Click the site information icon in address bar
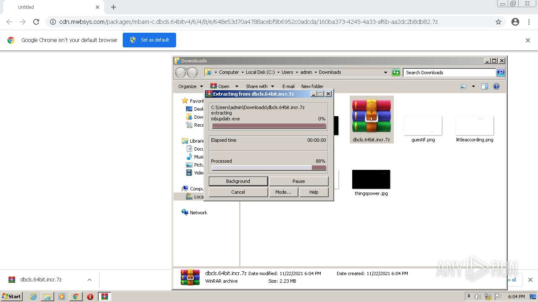 click(x=53, y=22)
